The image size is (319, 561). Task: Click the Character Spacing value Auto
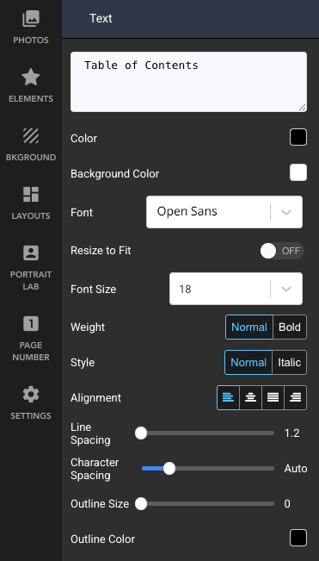pyautogui.click(x=296, y=469)
